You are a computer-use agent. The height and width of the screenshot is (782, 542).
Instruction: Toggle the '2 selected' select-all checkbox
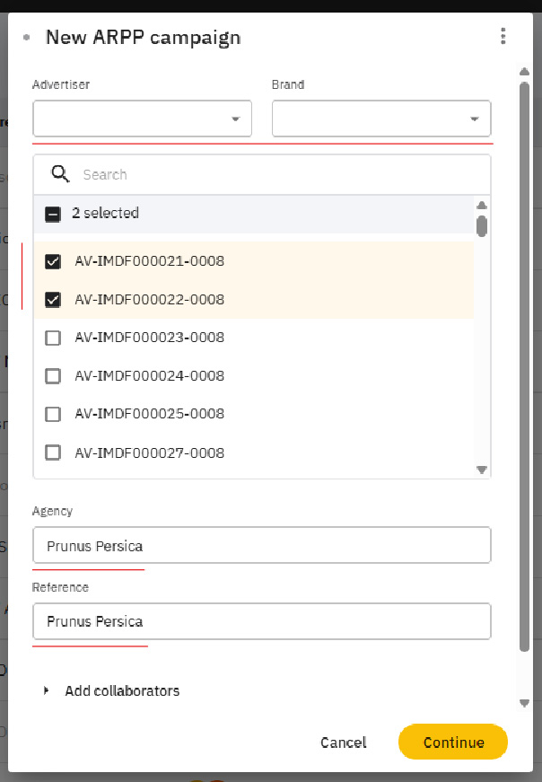(x=53, y=214)
